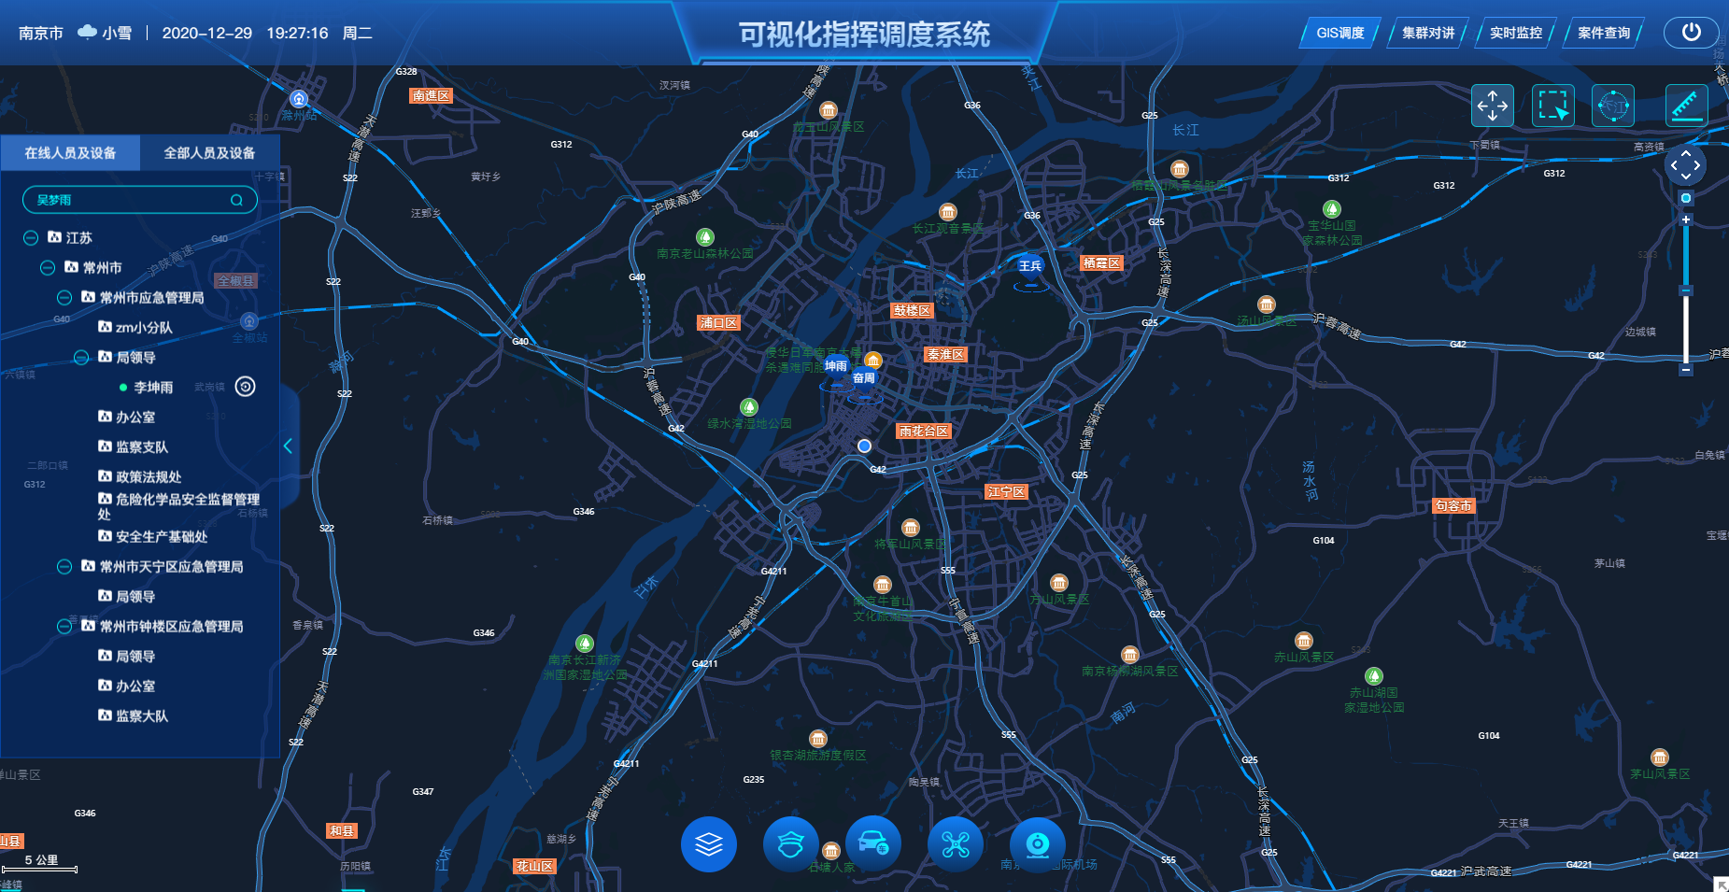Locate 李坤雨 using target icon
This screenshot has width=1729, height=892.
coord(246,387)
